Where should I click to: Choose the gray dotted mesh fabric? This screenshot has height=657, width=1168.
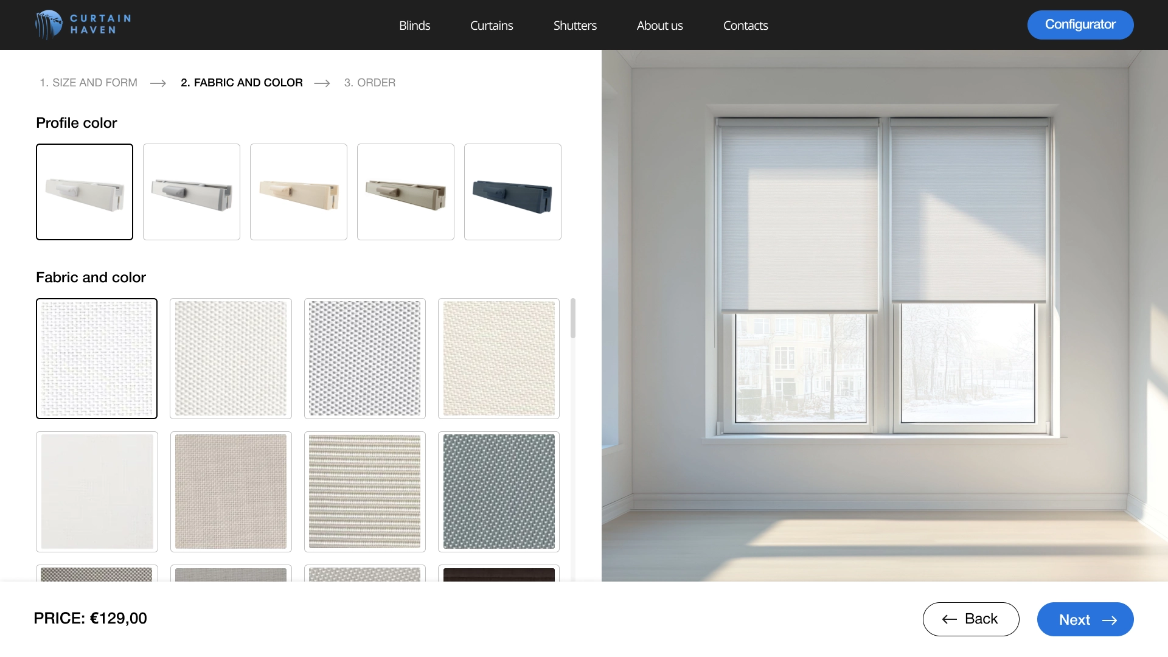(x=365, y=358)
